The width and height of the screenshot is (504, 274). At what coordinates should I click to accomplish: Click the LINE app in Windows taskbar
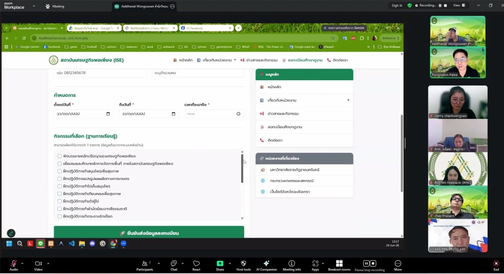(40, 243)
